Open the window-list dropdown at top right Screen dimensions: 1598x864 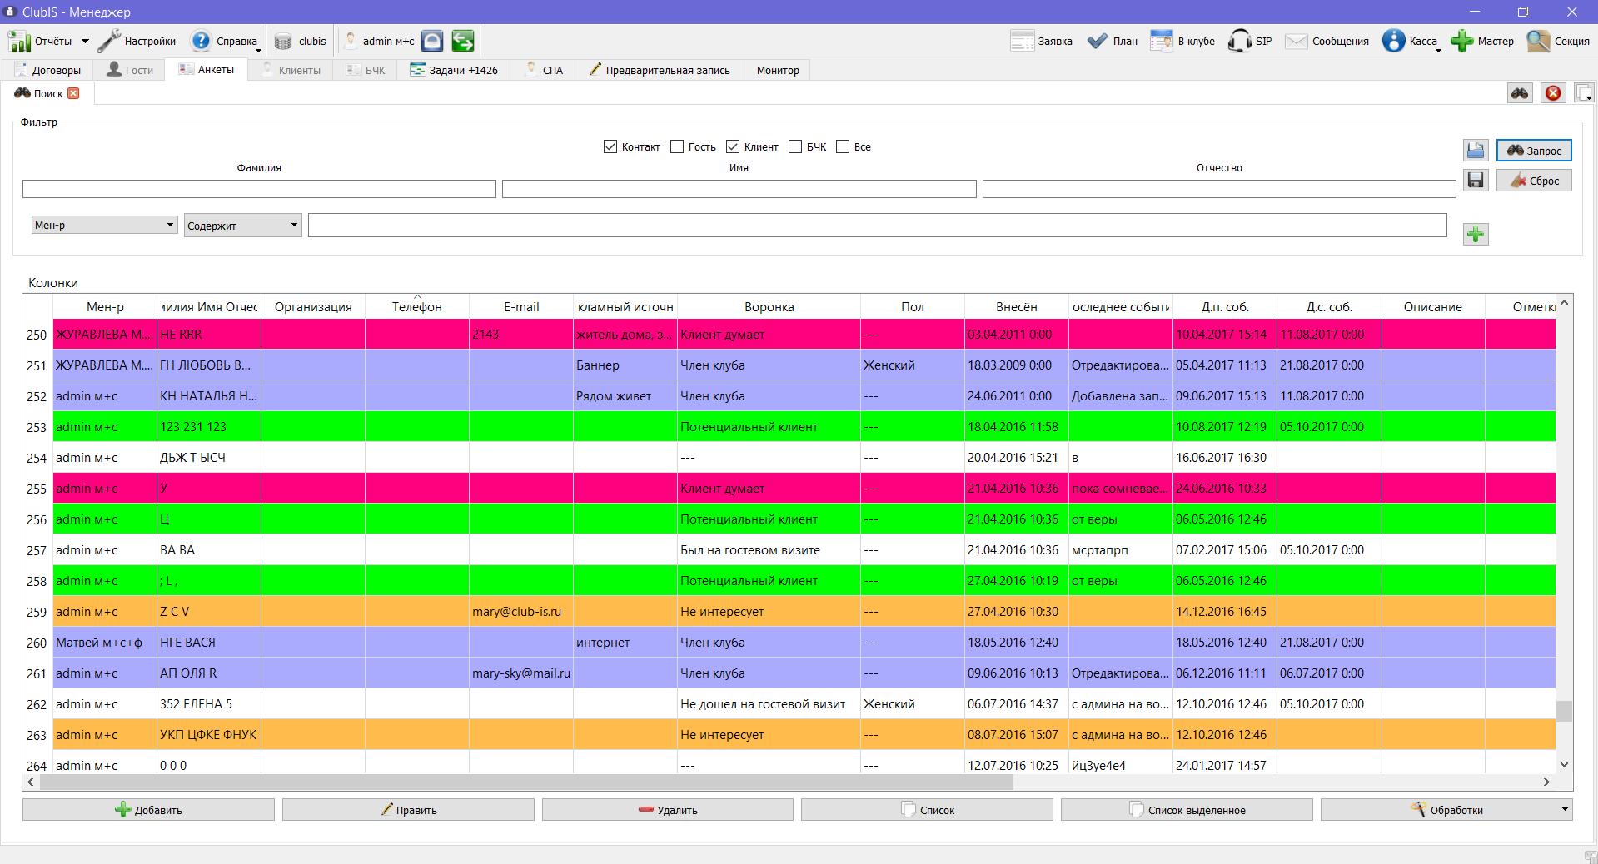coord(1584,93)
